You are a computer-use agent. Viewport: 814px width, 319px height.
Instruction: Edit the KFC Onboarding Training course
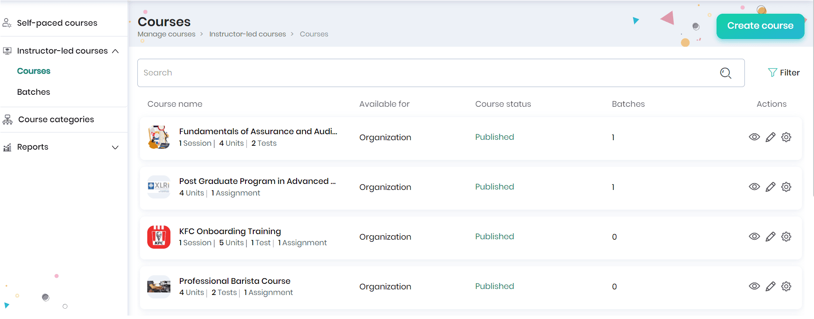coord(771,237)
